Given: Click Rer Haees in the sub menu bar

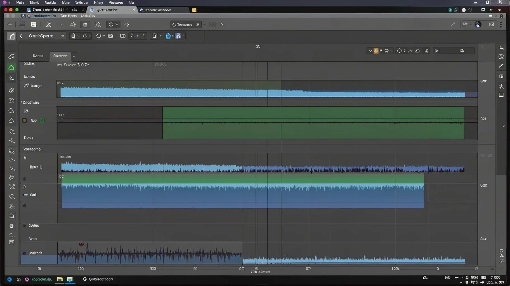Looking at the screenshot, I should point(69,16).
